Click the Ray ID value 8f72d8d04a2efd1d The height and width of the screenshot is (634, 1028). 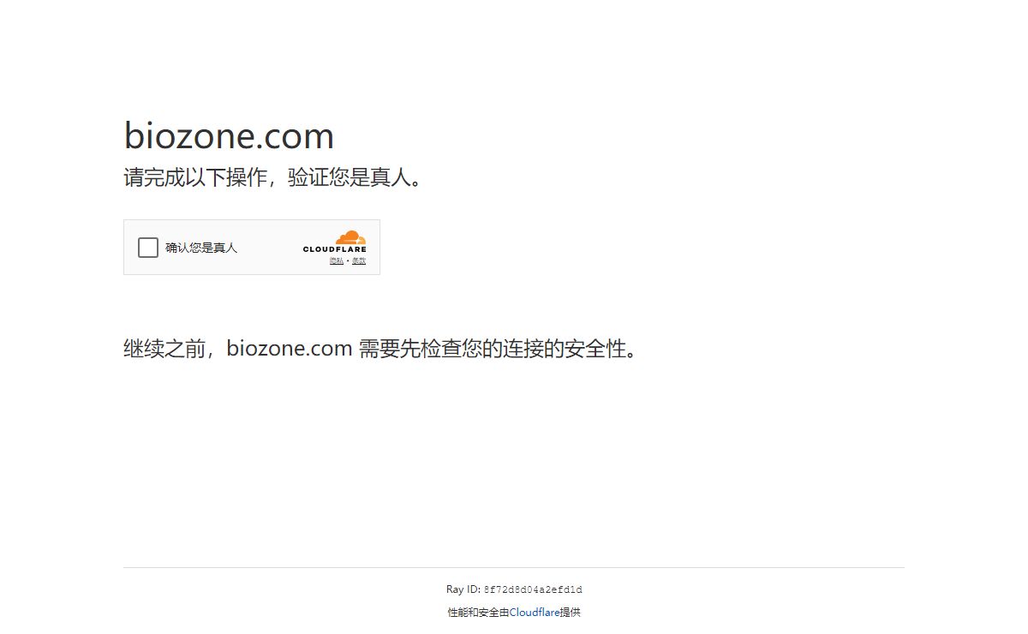pyautogui.click(x=533, y=589)
